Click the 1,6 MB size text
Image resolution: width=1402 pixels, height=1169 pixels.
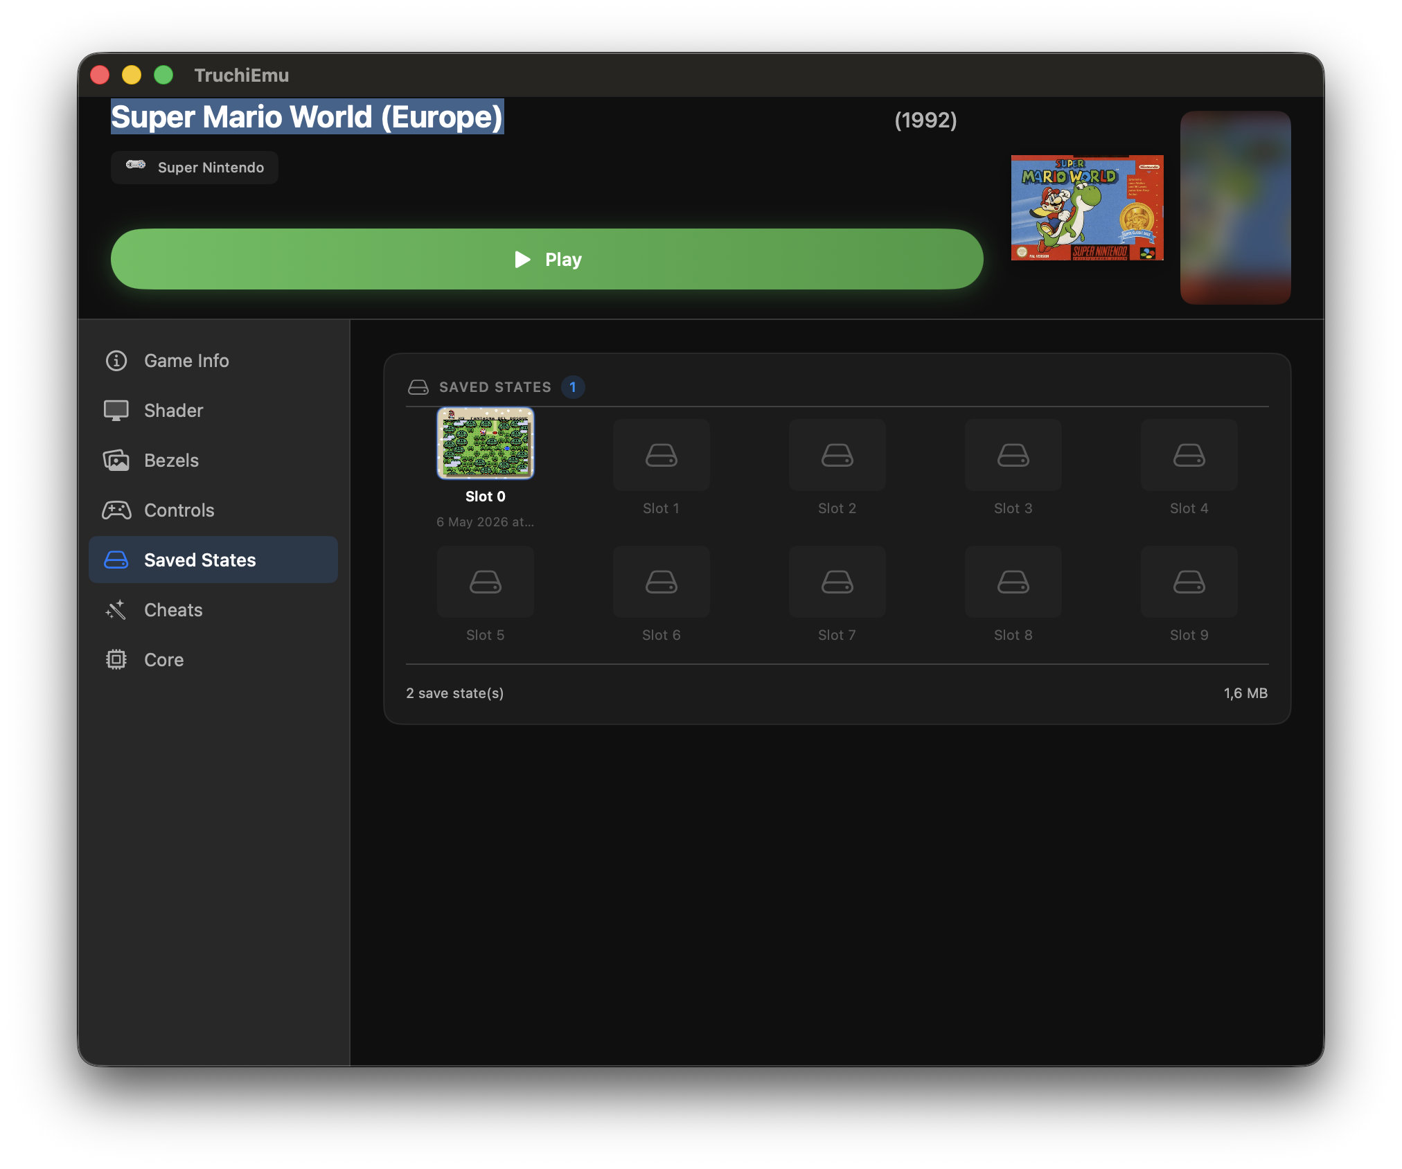point(1245,693)
